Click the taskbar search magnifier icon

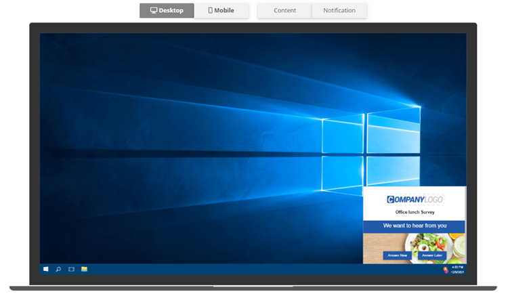[x=58, y=269]
